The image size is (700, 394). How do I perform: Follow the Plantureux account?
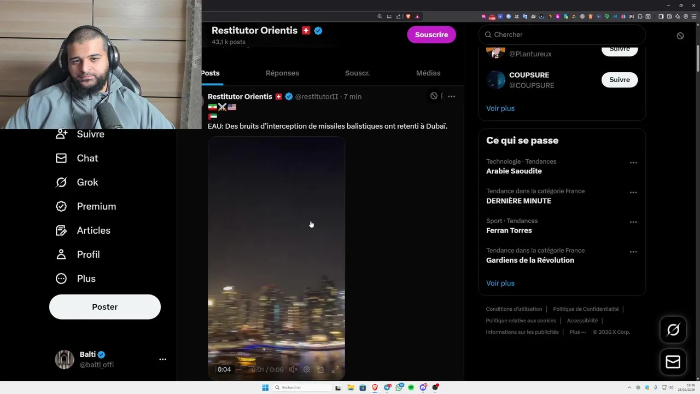pyautogui.click(x=620, y=50)
